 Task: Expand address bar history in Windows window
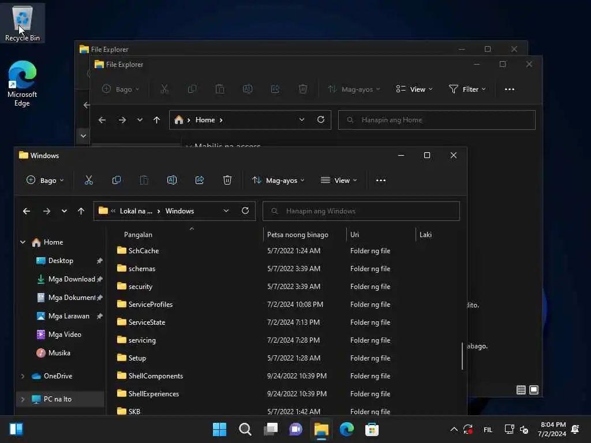coord(226,211)
